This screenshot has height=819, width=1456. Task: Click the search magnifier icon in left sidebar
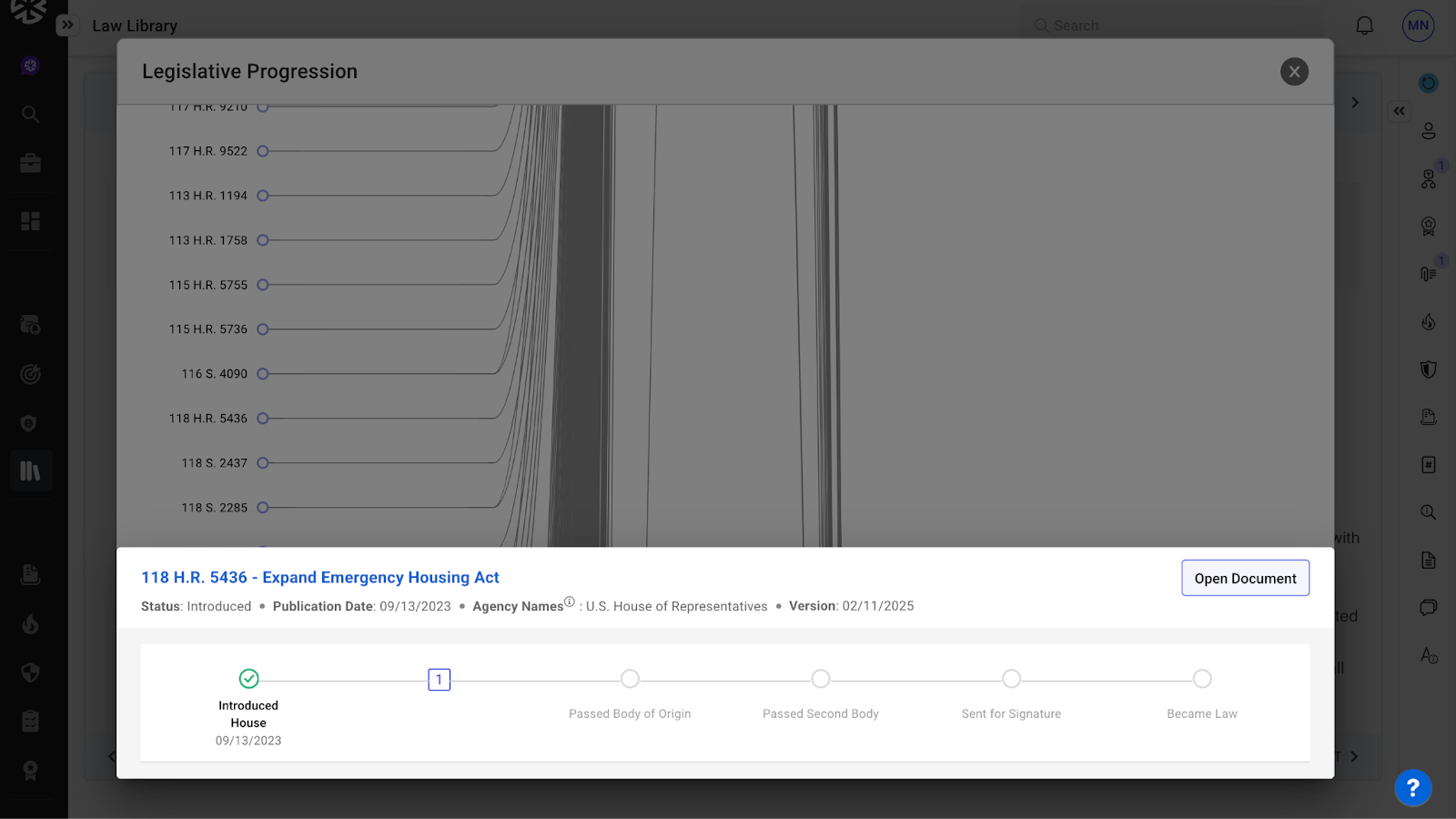[x=30, y=115]
